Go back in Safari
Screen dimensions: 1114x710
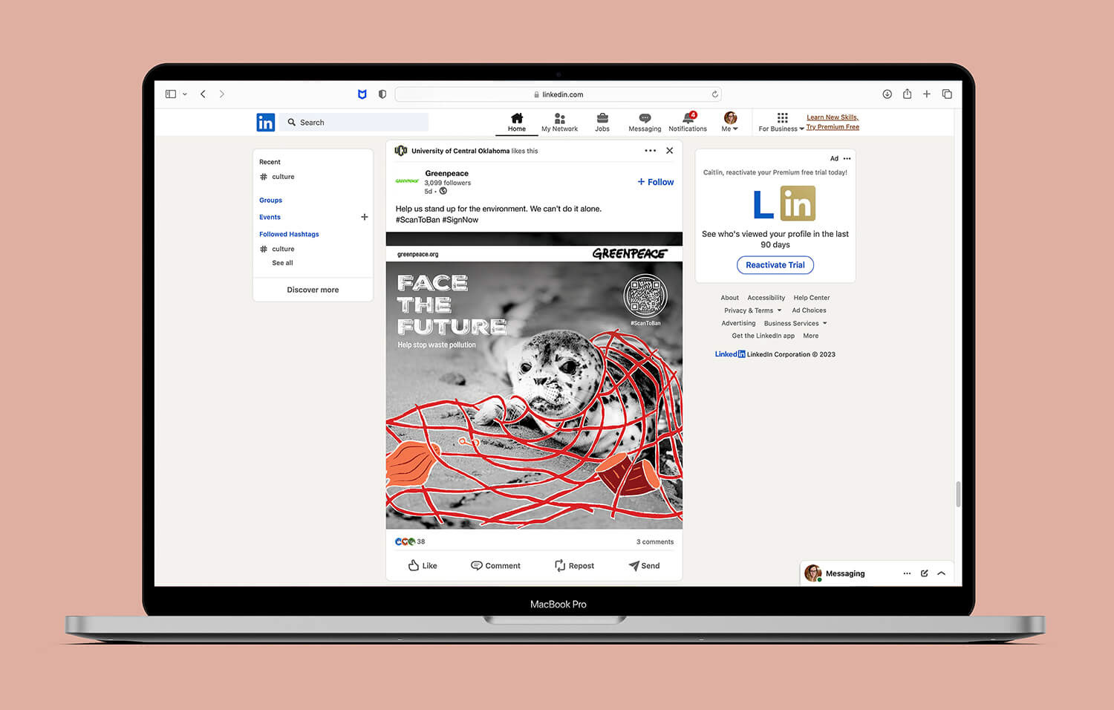pyautogui.click(x=203, y=94)
